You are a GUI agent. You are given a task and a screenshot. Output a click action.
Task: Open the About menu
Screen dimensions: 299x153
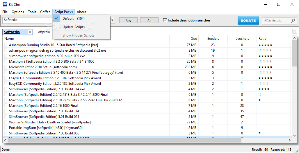82,12
